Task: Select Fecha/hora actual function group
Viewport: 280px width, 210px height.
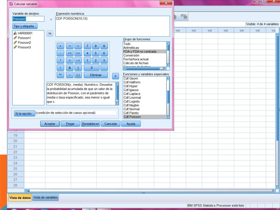Action: tap(145, 59)
